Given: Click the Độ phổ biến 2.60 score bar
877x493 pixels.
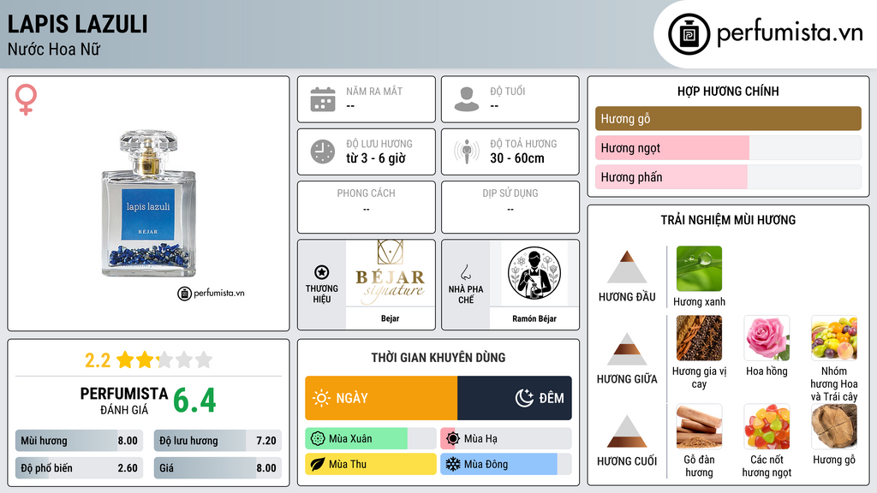Looking at the screenshot, I should coord(79,468).
